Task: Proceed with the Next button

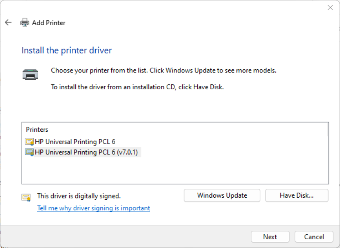Action: pyautogui.click(x=270, y=237)
